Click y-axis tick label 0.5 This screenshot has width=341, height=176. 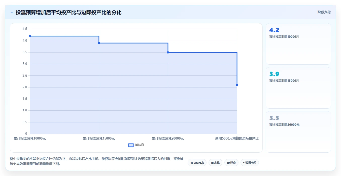25,122
